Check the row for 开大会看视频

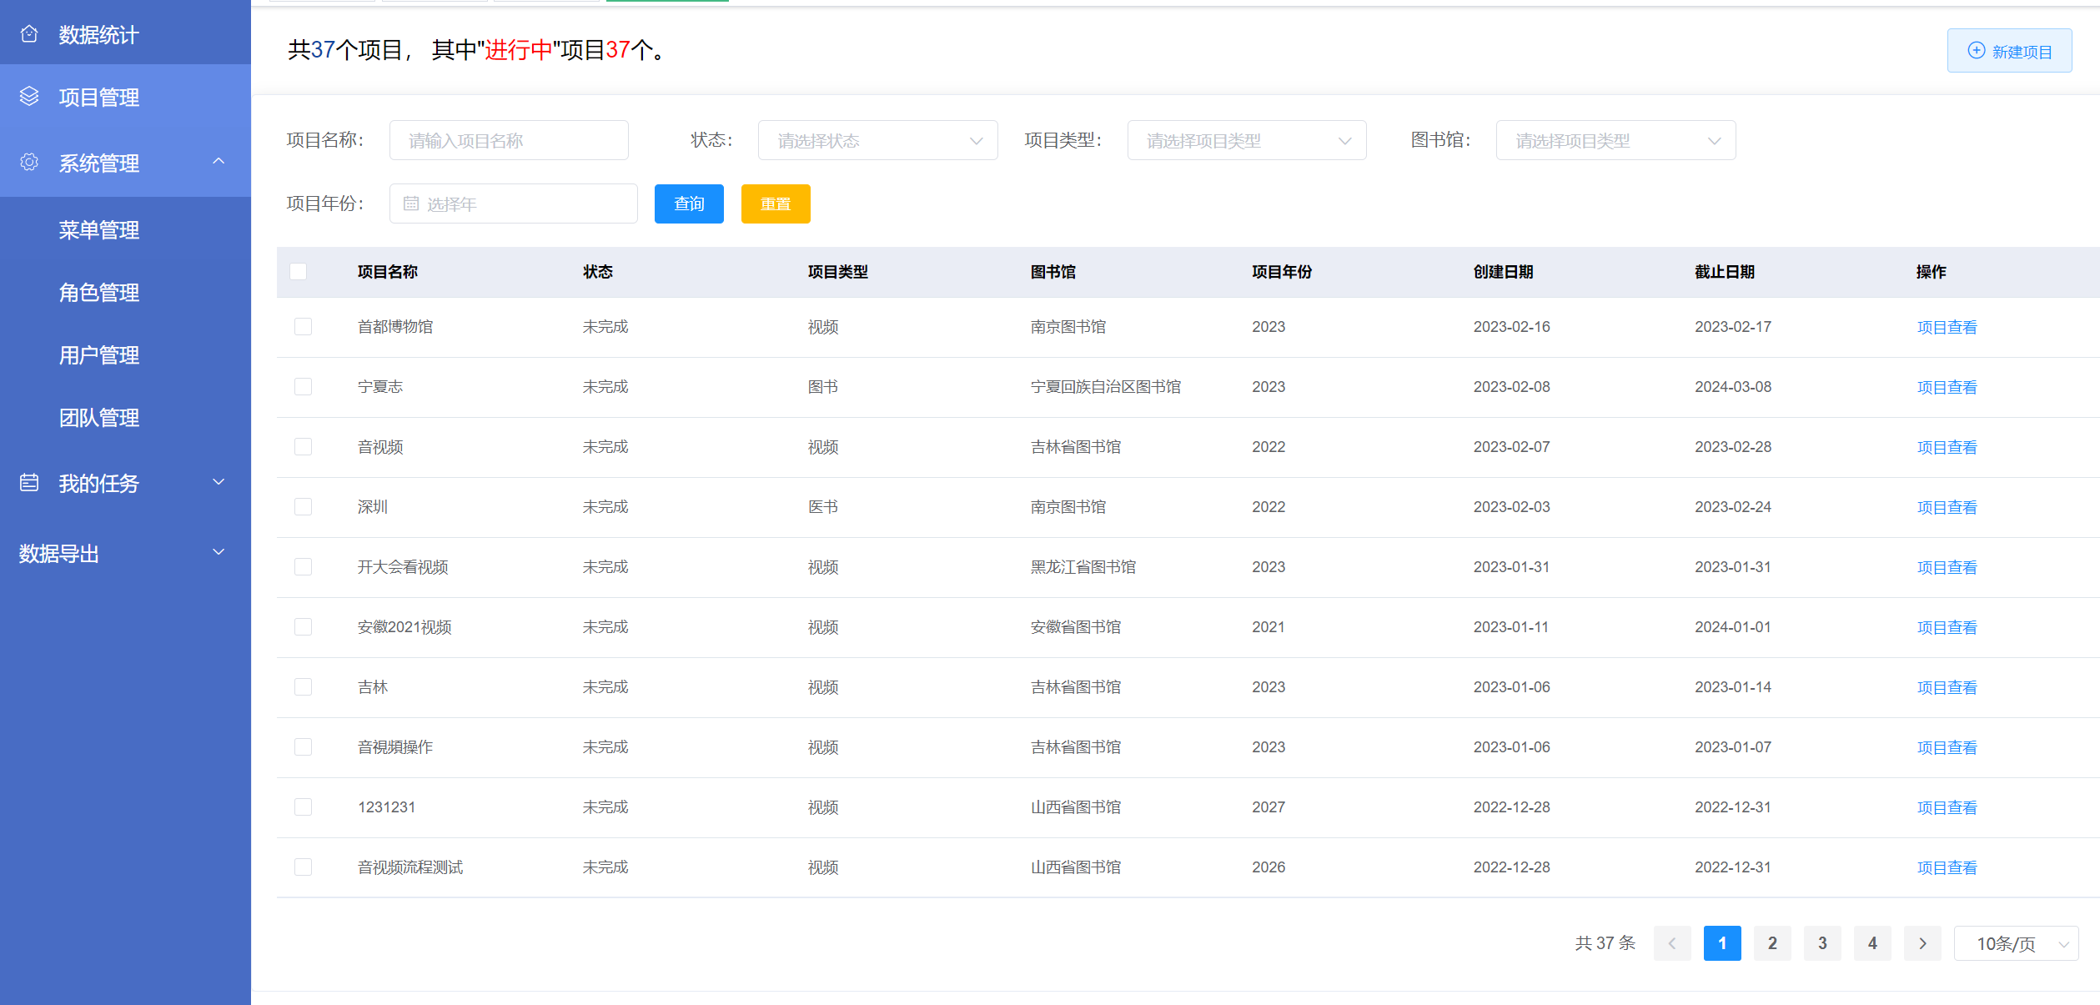303,566
